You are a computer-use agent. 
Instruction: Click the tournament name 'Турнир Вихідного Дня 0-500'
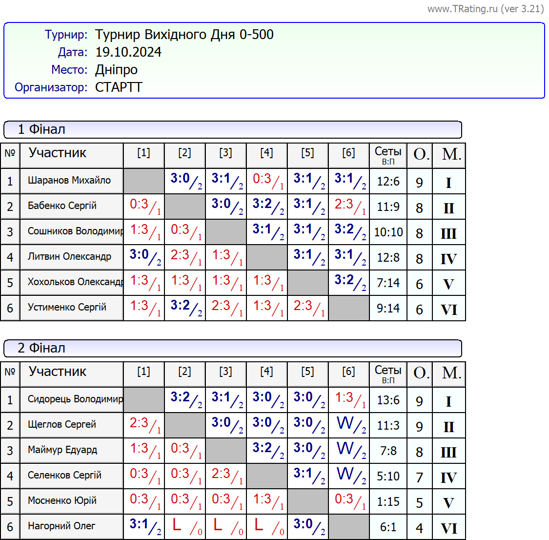click(x=184, y=35)
